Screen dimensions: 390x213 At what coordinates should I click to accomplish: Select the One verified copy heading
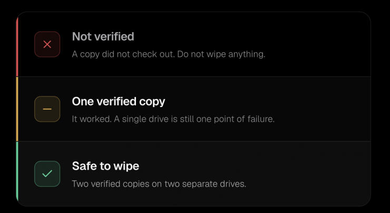(x=119, y=102)
